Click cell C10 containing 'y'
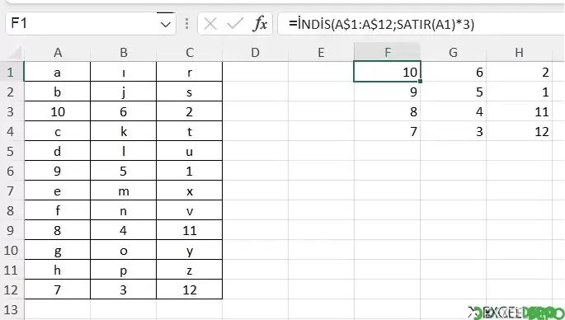The height and width of the screenshot is (320, 565). tap(190, 250)
